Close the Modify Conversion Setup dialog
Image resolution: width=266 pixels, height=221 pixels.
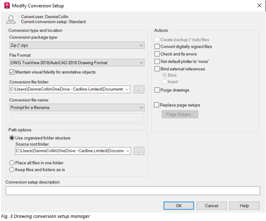(x=259, y=5)
